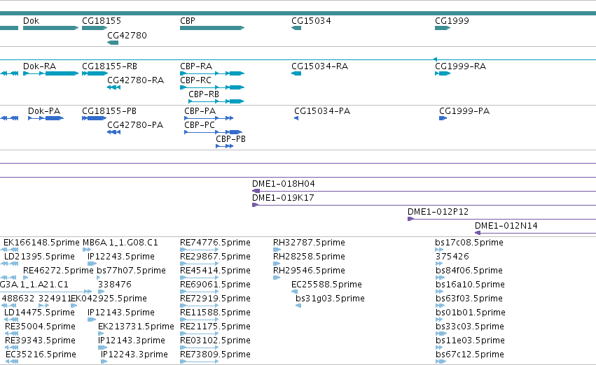
Task: Click the bs77h07.5prime EST label
Action: pyautogui.click(x=131, y=271)
